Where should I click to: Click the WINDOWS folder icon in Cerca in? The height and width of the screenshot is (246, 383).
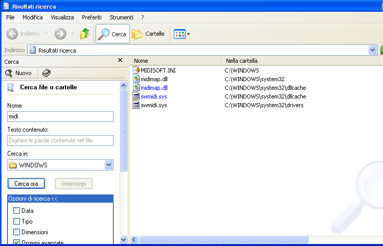[x=12, y=165]
